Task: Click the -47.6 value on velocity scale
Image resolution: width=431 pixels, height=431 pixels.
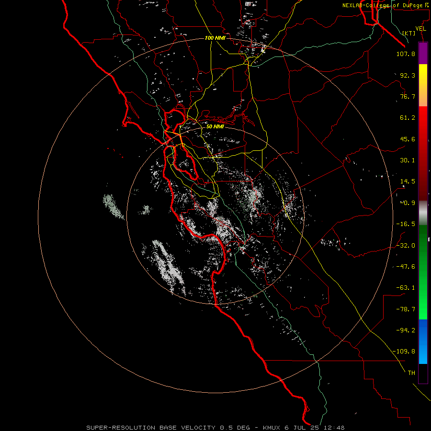Action: pos(406,267)
